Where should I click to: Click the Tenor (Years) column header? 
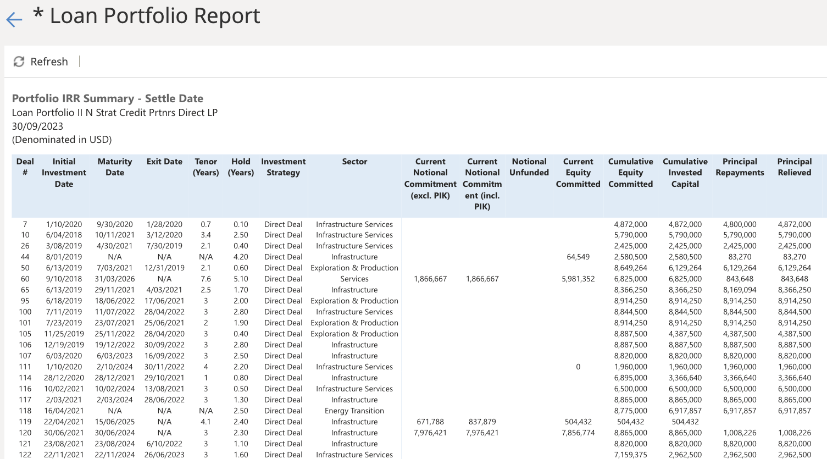pos(206,167)
